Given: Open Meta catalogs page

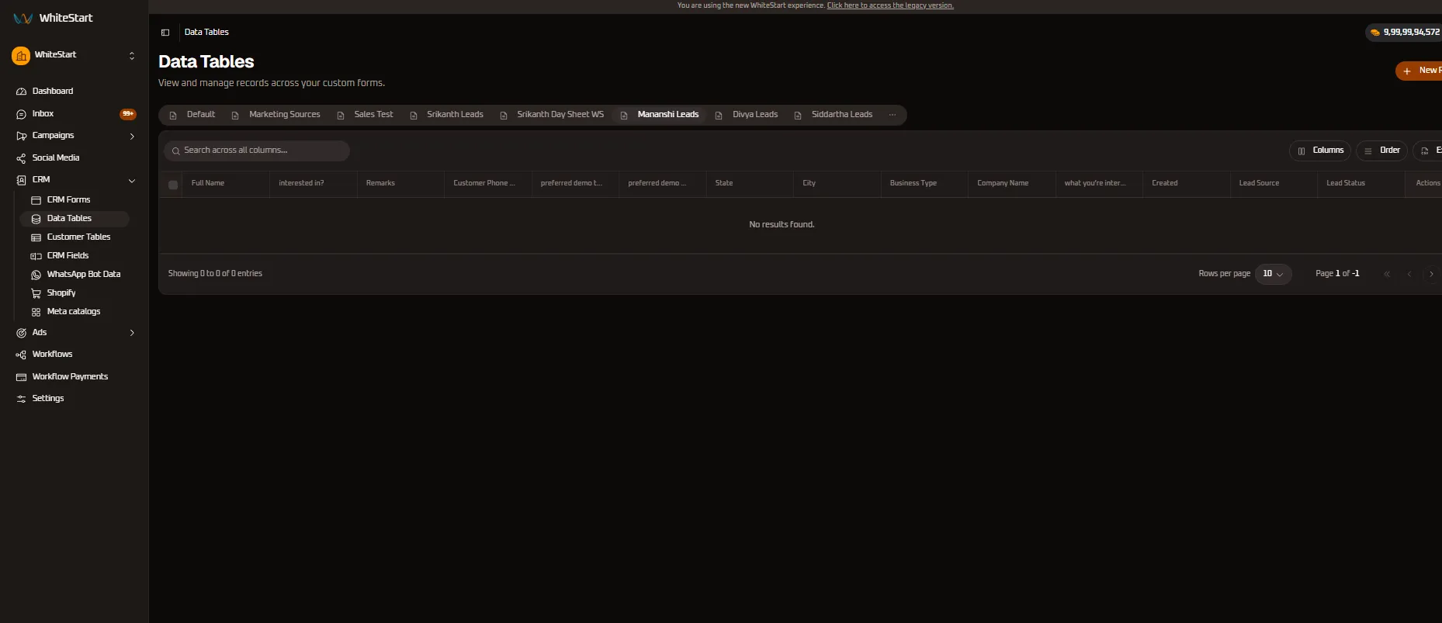Looking at the screenshot, I should [74, 312].
